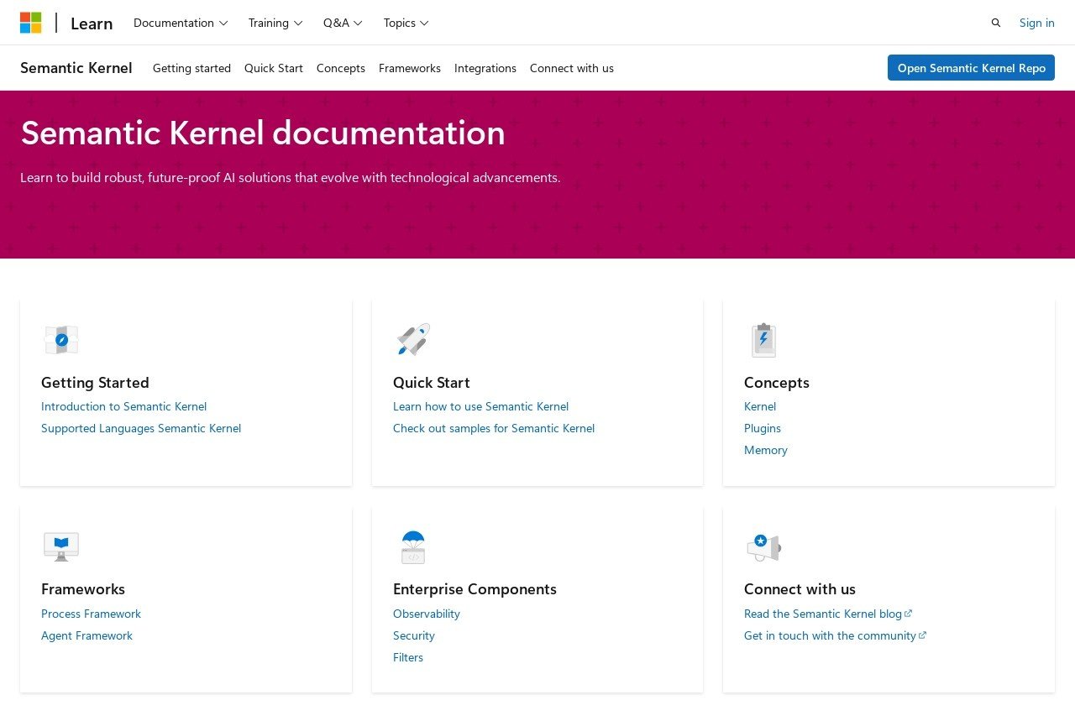Expand the Training dropdown
1075x716 pixels.
point(275,23)
